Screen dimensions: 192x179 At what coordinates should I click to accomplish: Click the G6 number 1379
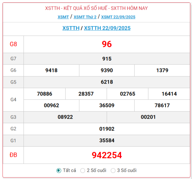click(x=162, y=70)
